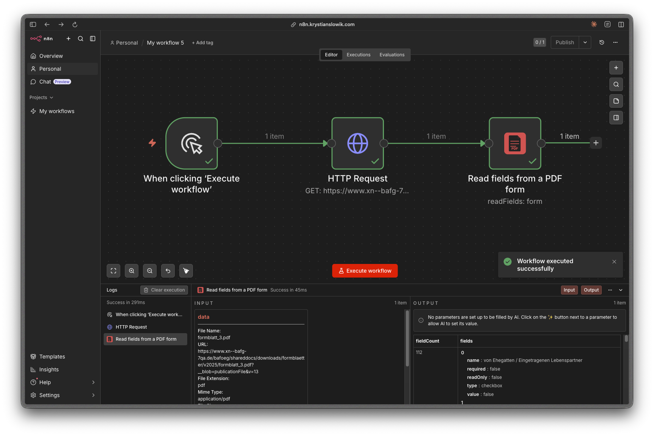Collapse the n8n sidebar panel icon
The height and width of the screenshot is (436, 654).
coord(93,39)
